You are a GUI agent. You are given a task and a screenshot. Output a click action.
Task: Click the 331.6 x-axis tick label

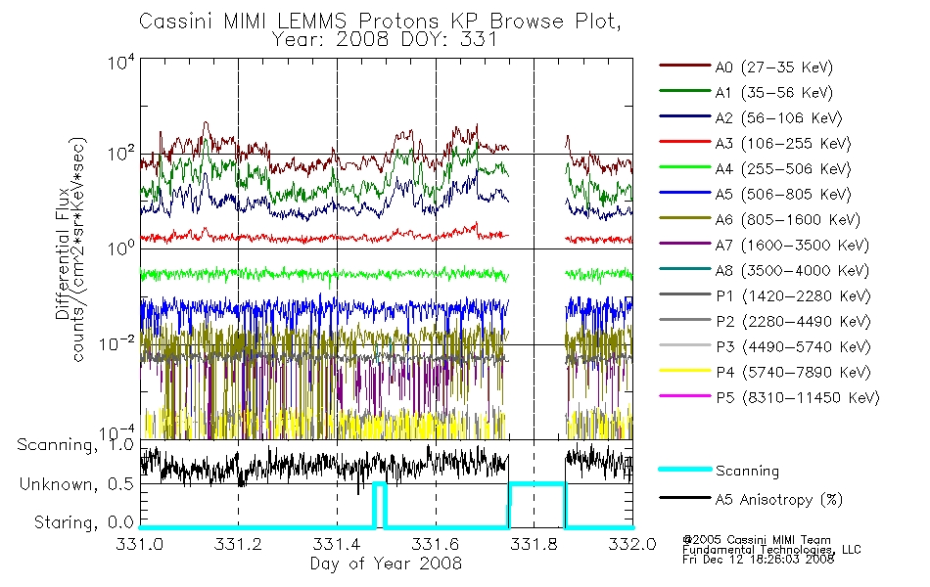[x=436, y=544]
